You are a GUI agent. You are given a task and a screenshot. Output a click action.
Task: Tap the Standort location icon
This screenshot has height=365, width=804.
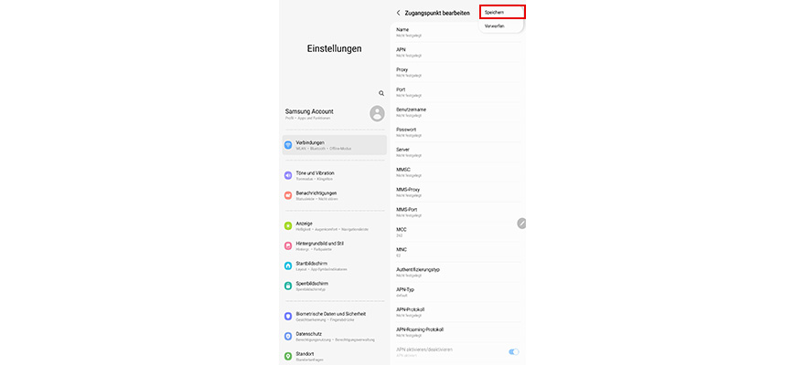[x=288, y=356]
